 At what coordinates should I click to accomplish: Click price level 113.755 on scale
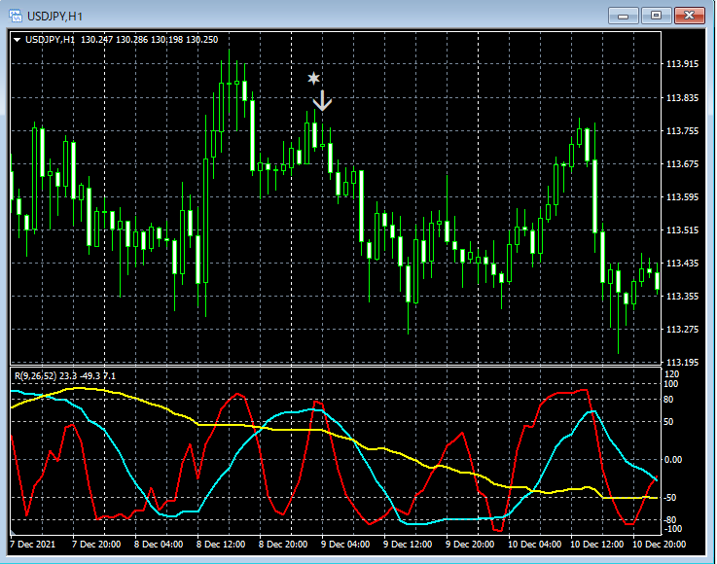682,131
